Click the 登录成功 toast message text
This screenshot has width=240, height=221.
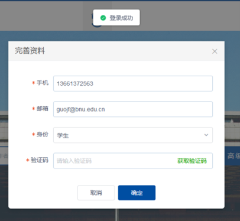click(x=121, y=18)
